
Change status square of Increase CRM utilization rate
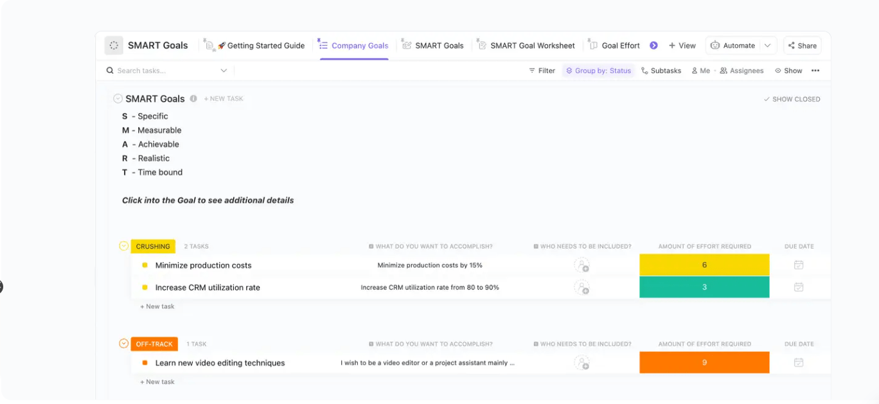(x=145, y=288)
